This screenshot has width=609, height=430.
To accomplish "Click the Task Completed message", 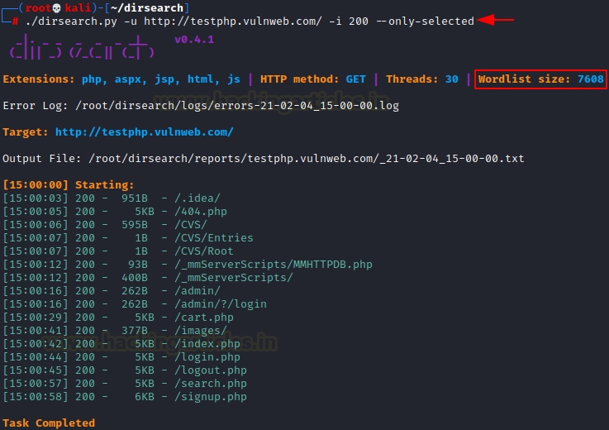I will [x=49, y=423].
